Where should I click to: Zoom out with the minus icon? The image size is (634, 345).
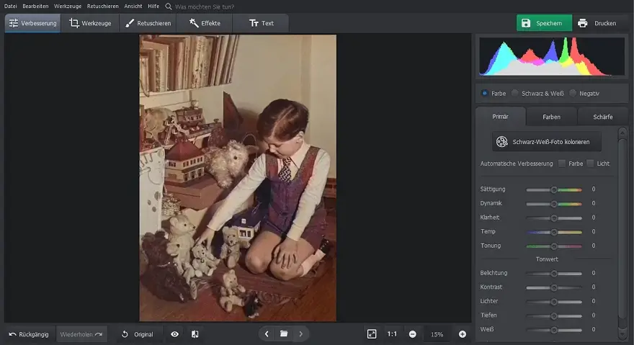click(412, 334)
